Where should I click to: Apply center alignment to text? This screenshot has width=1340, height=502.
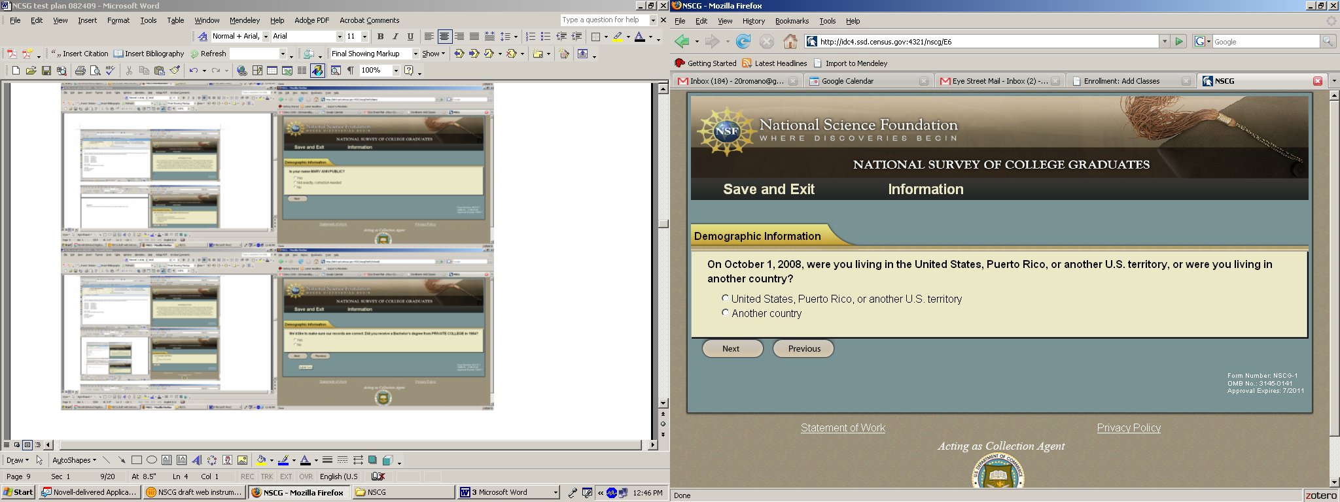pyautogui.click(x=444, y=37)
